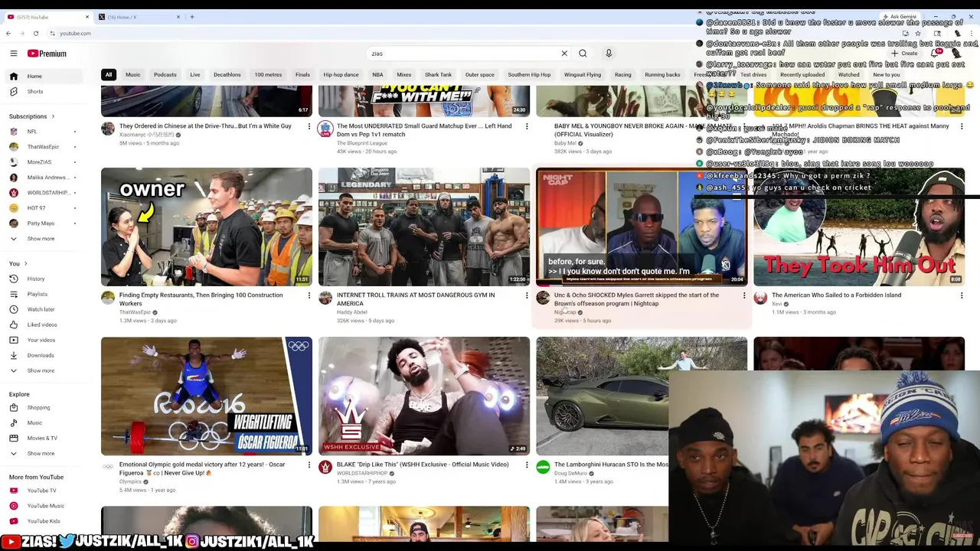Viewport: 980px width, 551px height.
Task: Open options menu for Oscar Figueroa video
Action: 309,465
